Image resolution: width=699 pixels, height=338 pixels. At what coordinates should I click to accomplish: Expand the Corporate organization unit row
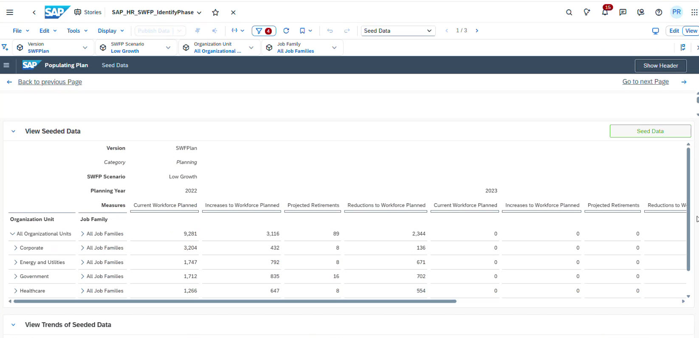click(x=16, y=248)
